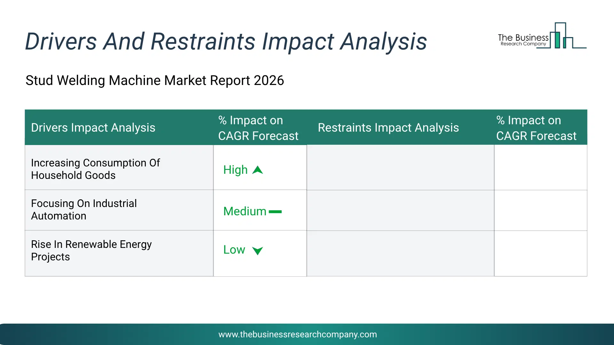Click The Business Research Company logo
The width and height of the screenshot is (614, 345).
(x=542, y=35)
